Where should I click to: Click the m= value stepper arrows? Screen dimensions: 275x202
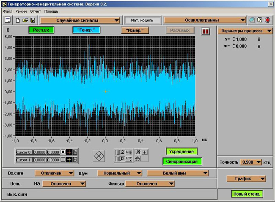click(x=234, y=46)
